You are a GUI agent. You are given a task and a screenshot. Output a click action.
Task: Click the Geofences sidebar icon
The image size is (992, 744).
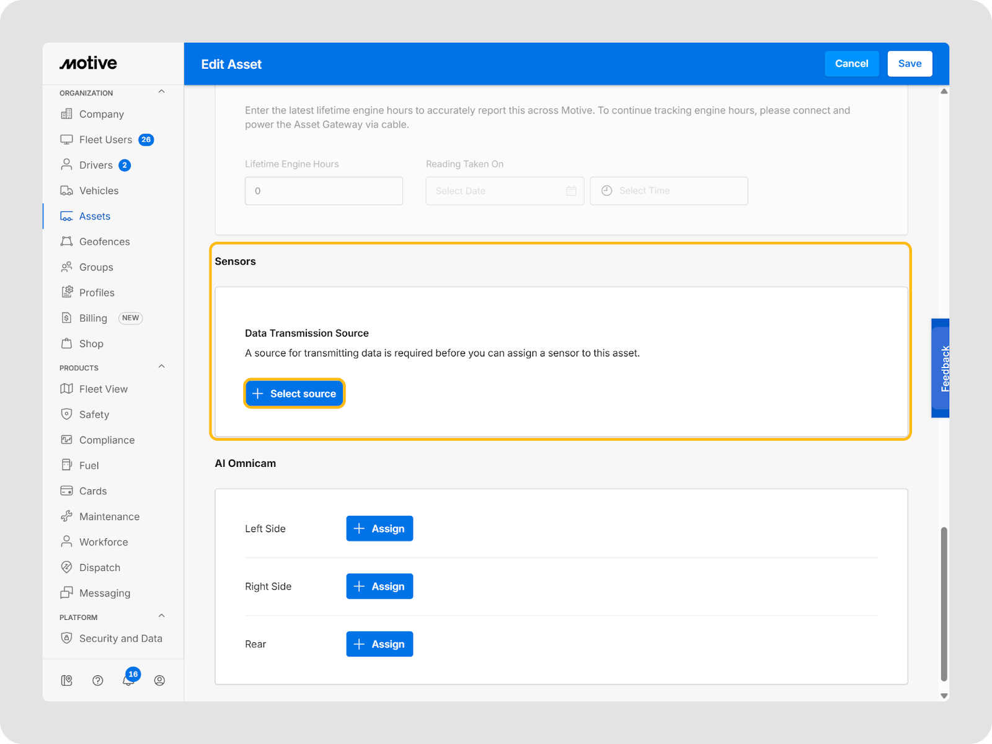pyautogui.click(x=66, y=242)
